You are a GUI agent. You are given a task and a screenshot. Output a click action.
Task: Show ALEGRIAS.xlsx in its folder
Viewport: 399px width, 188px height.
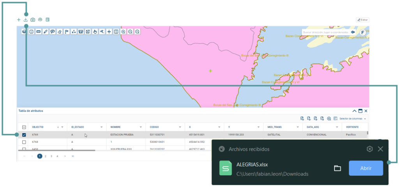[337, 168]
